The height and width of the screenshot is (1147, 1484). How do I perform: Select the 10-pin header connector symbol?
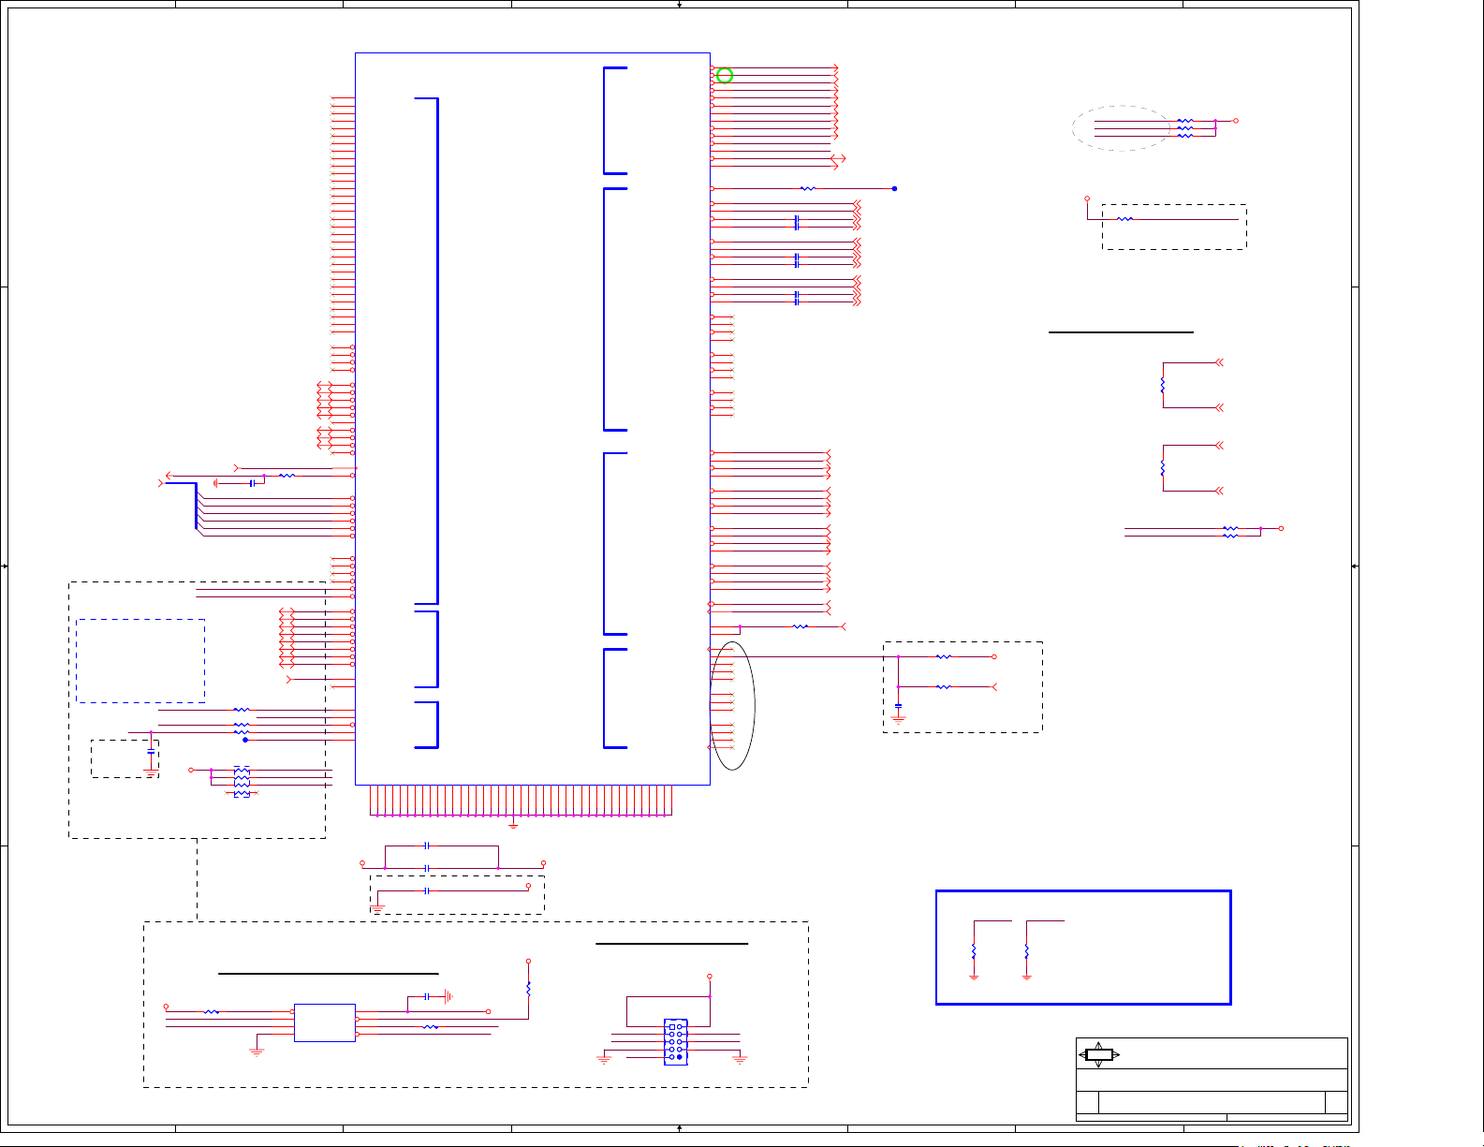point(676,1042)
